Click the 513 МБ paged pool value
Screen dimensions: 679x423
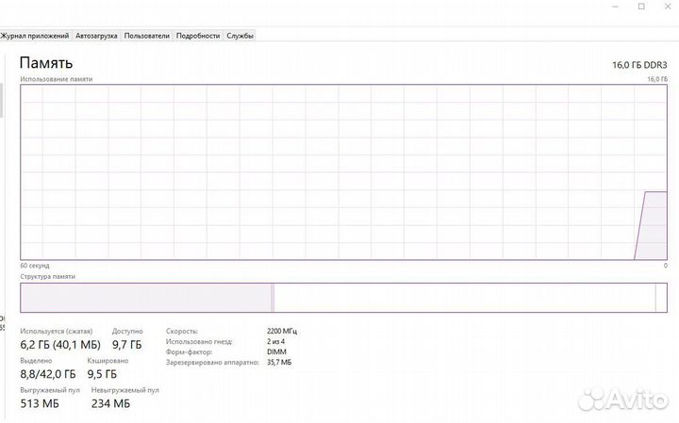pos(40,403)
